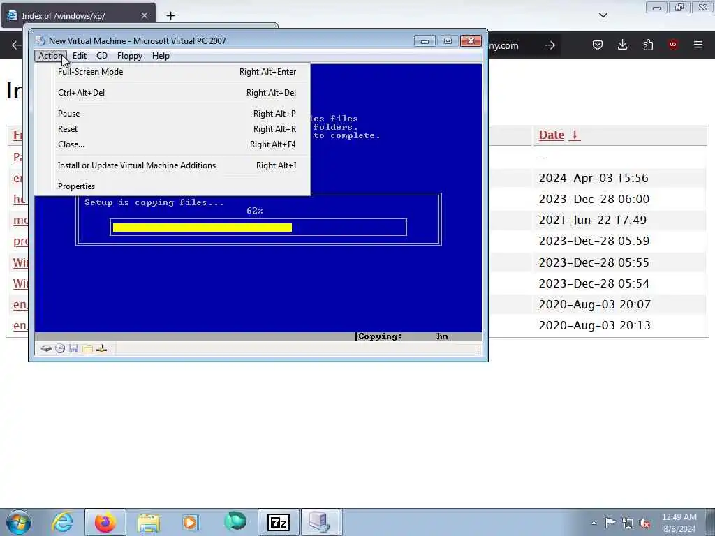Show hidden system tray icons
The height and width of the screenshot is (536, 715).
[594, 523]
